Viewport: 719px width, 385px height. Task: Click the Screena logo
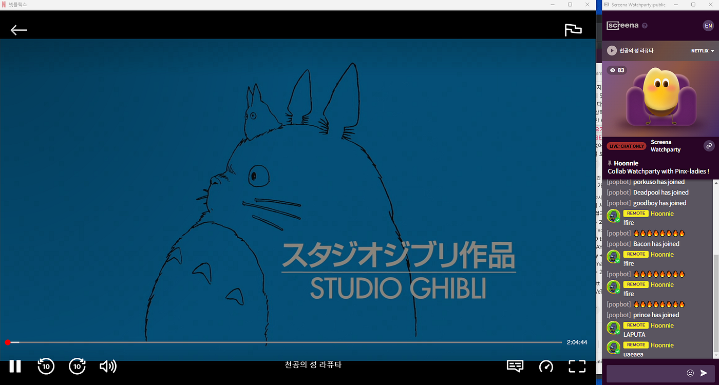pyautogui.click(x=622, y=26)
